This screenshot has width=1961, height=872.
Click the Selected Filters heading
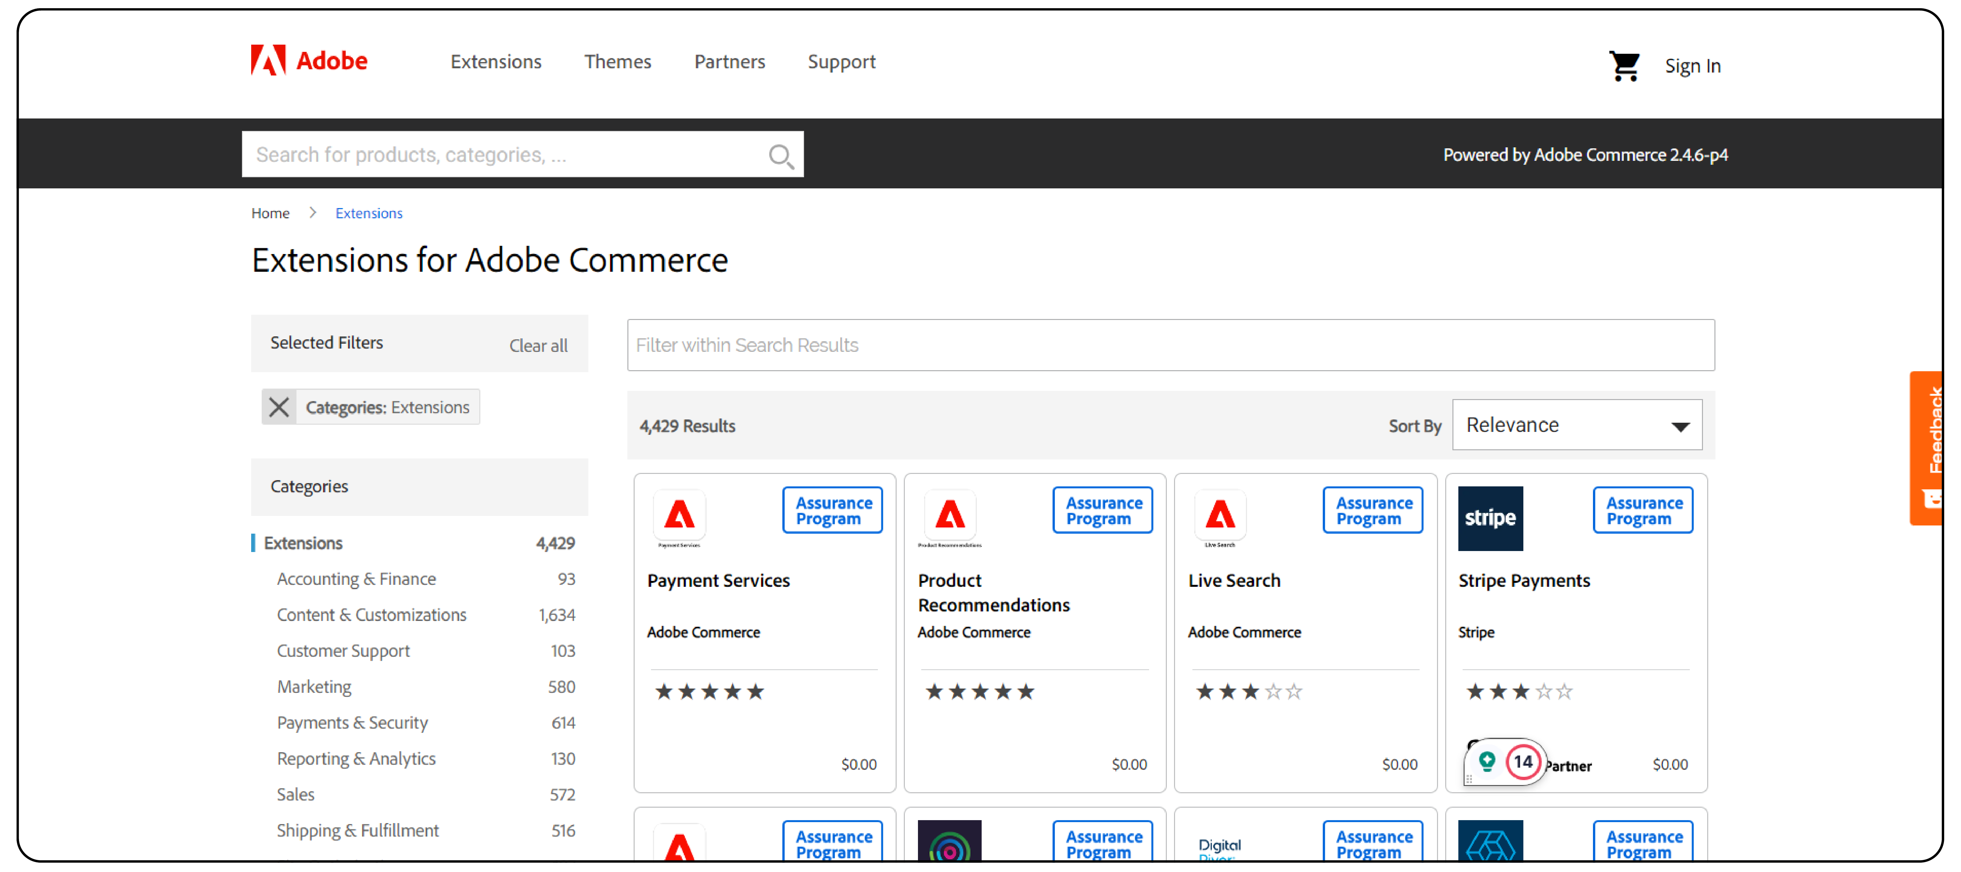327,343
